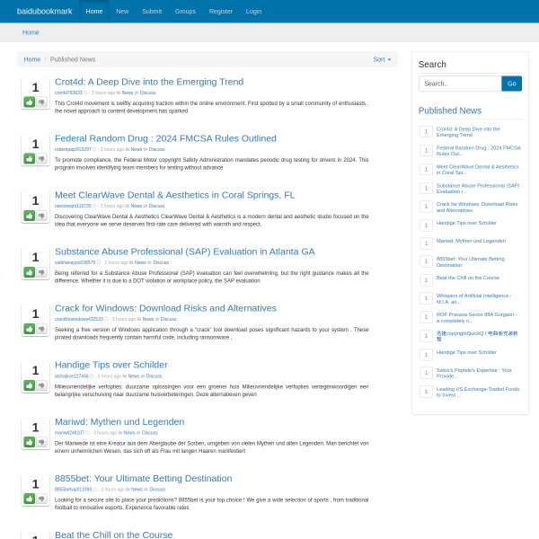Downvote the Substance Abuse Professional post
Viewport: 539px width, 539px height.
pos(41,272)
